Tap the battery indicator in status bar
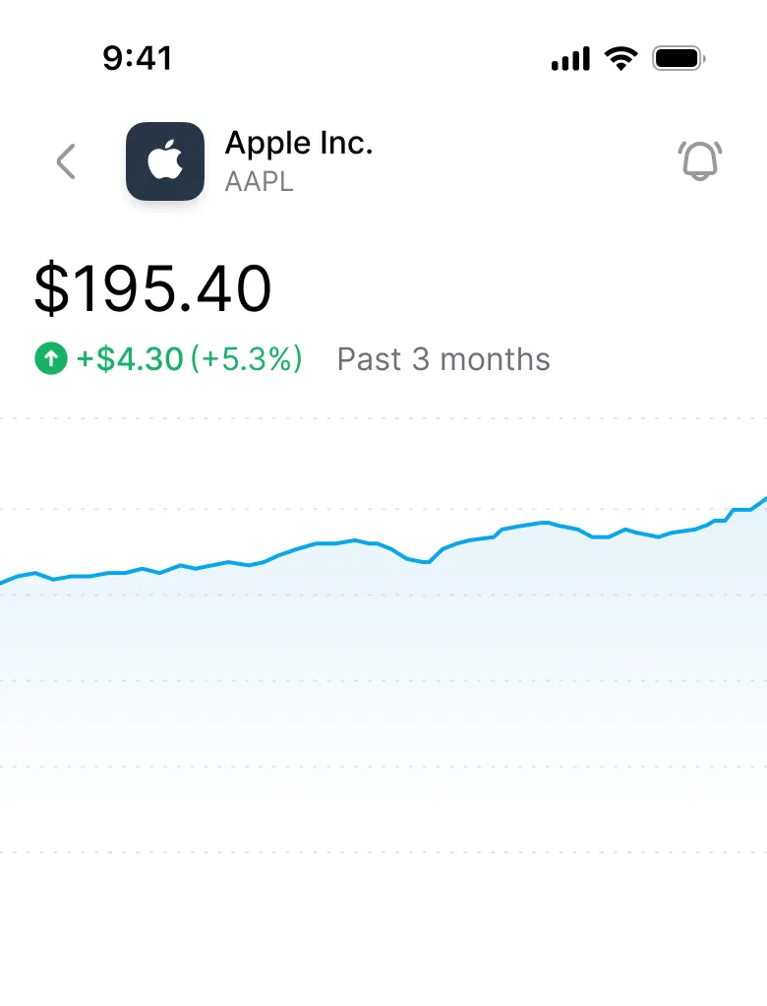Image resolution: width=767 pixels, height=1006 pixels. click(x=679, y=59)
